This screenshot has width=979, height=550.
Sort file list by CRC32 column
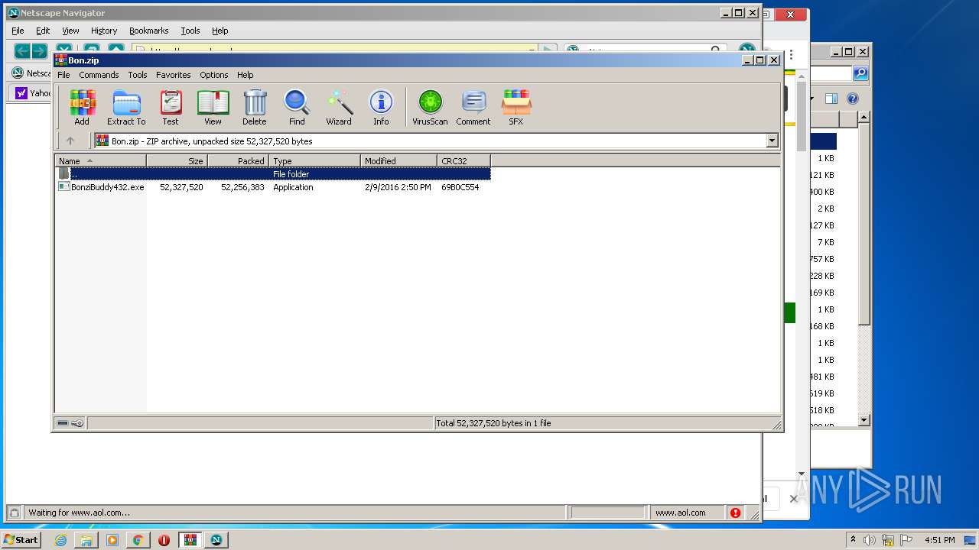[x=463, y=160]
